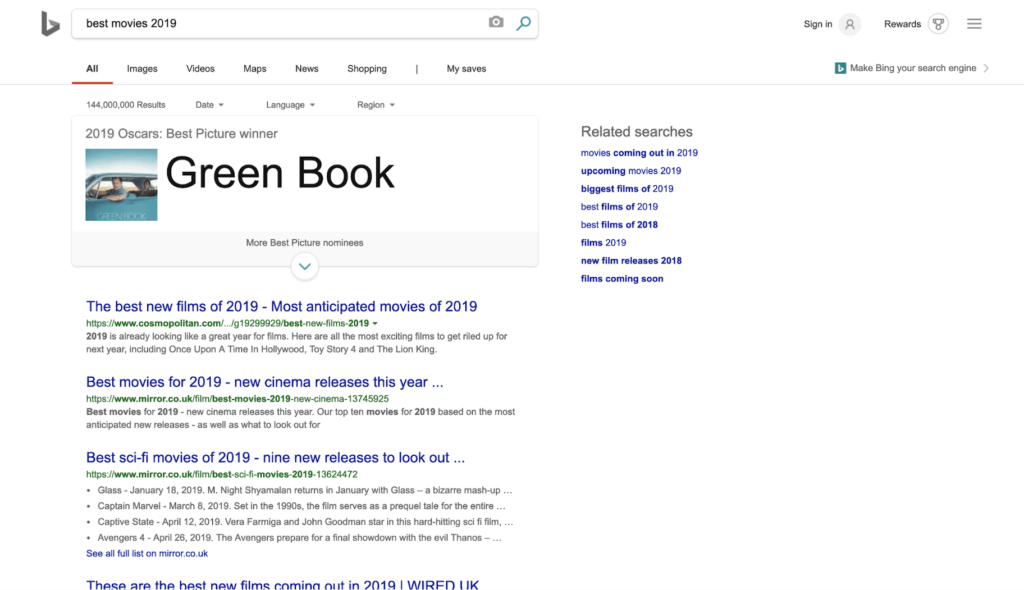Open the hamburger settings menu
Screen dimensions: 1024x590
[974, 24]
